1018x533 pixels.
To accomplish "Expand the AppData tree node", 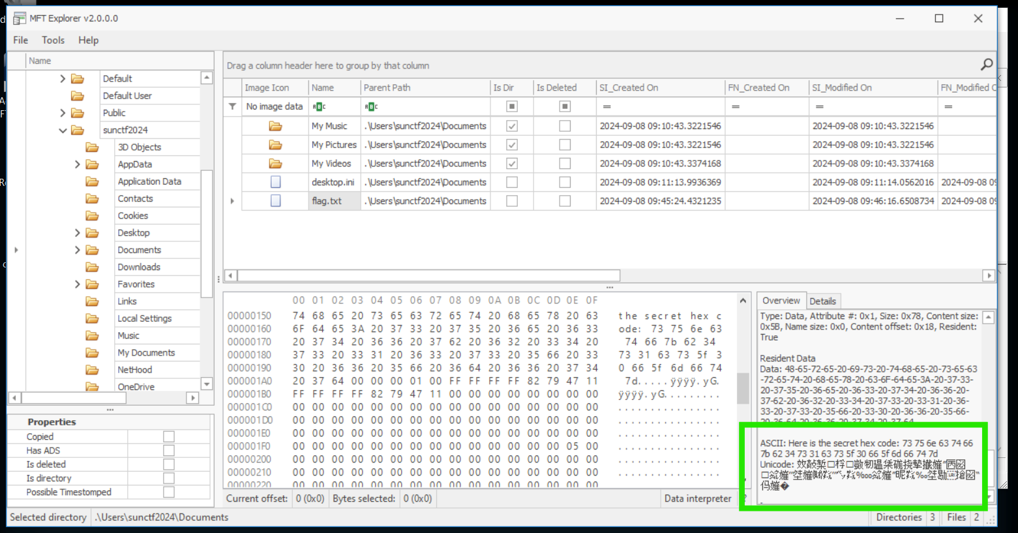I will click(x=78, y=164).
